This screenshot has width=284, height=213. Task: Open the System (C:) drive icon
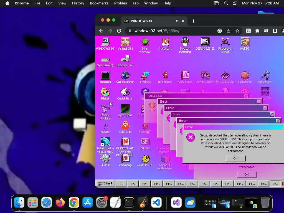pos(105,62)
